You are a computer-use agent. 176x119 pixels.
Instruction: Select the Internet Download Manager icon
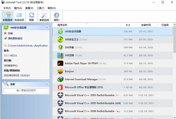click(60, 79)
